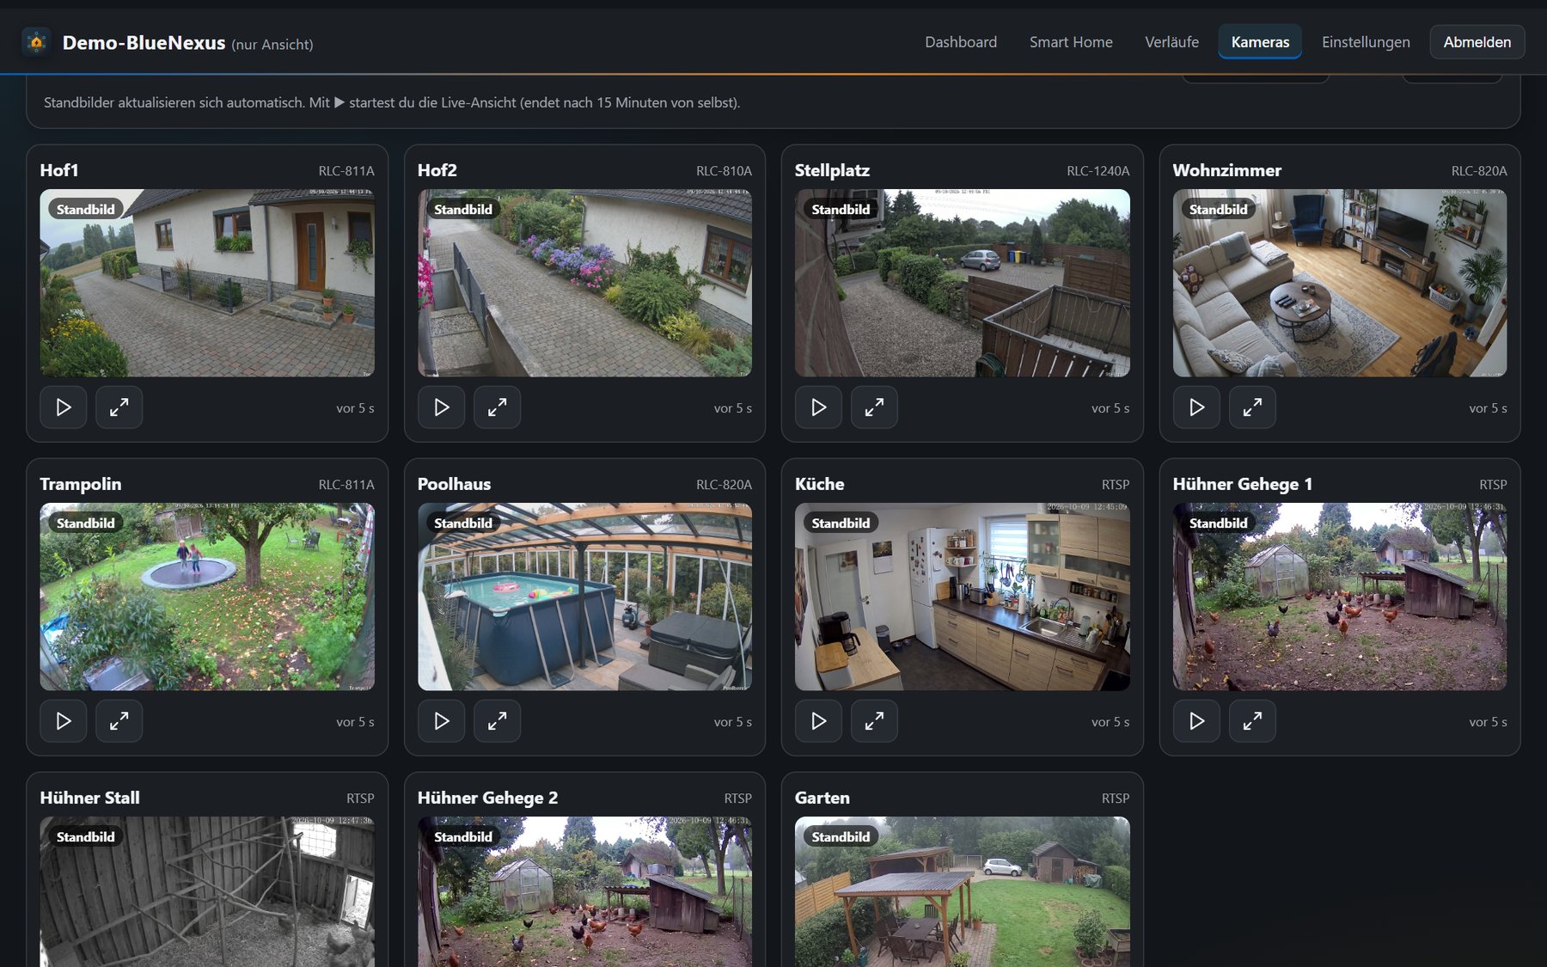
Task: Click the Garten camera title
Action: 822,798
